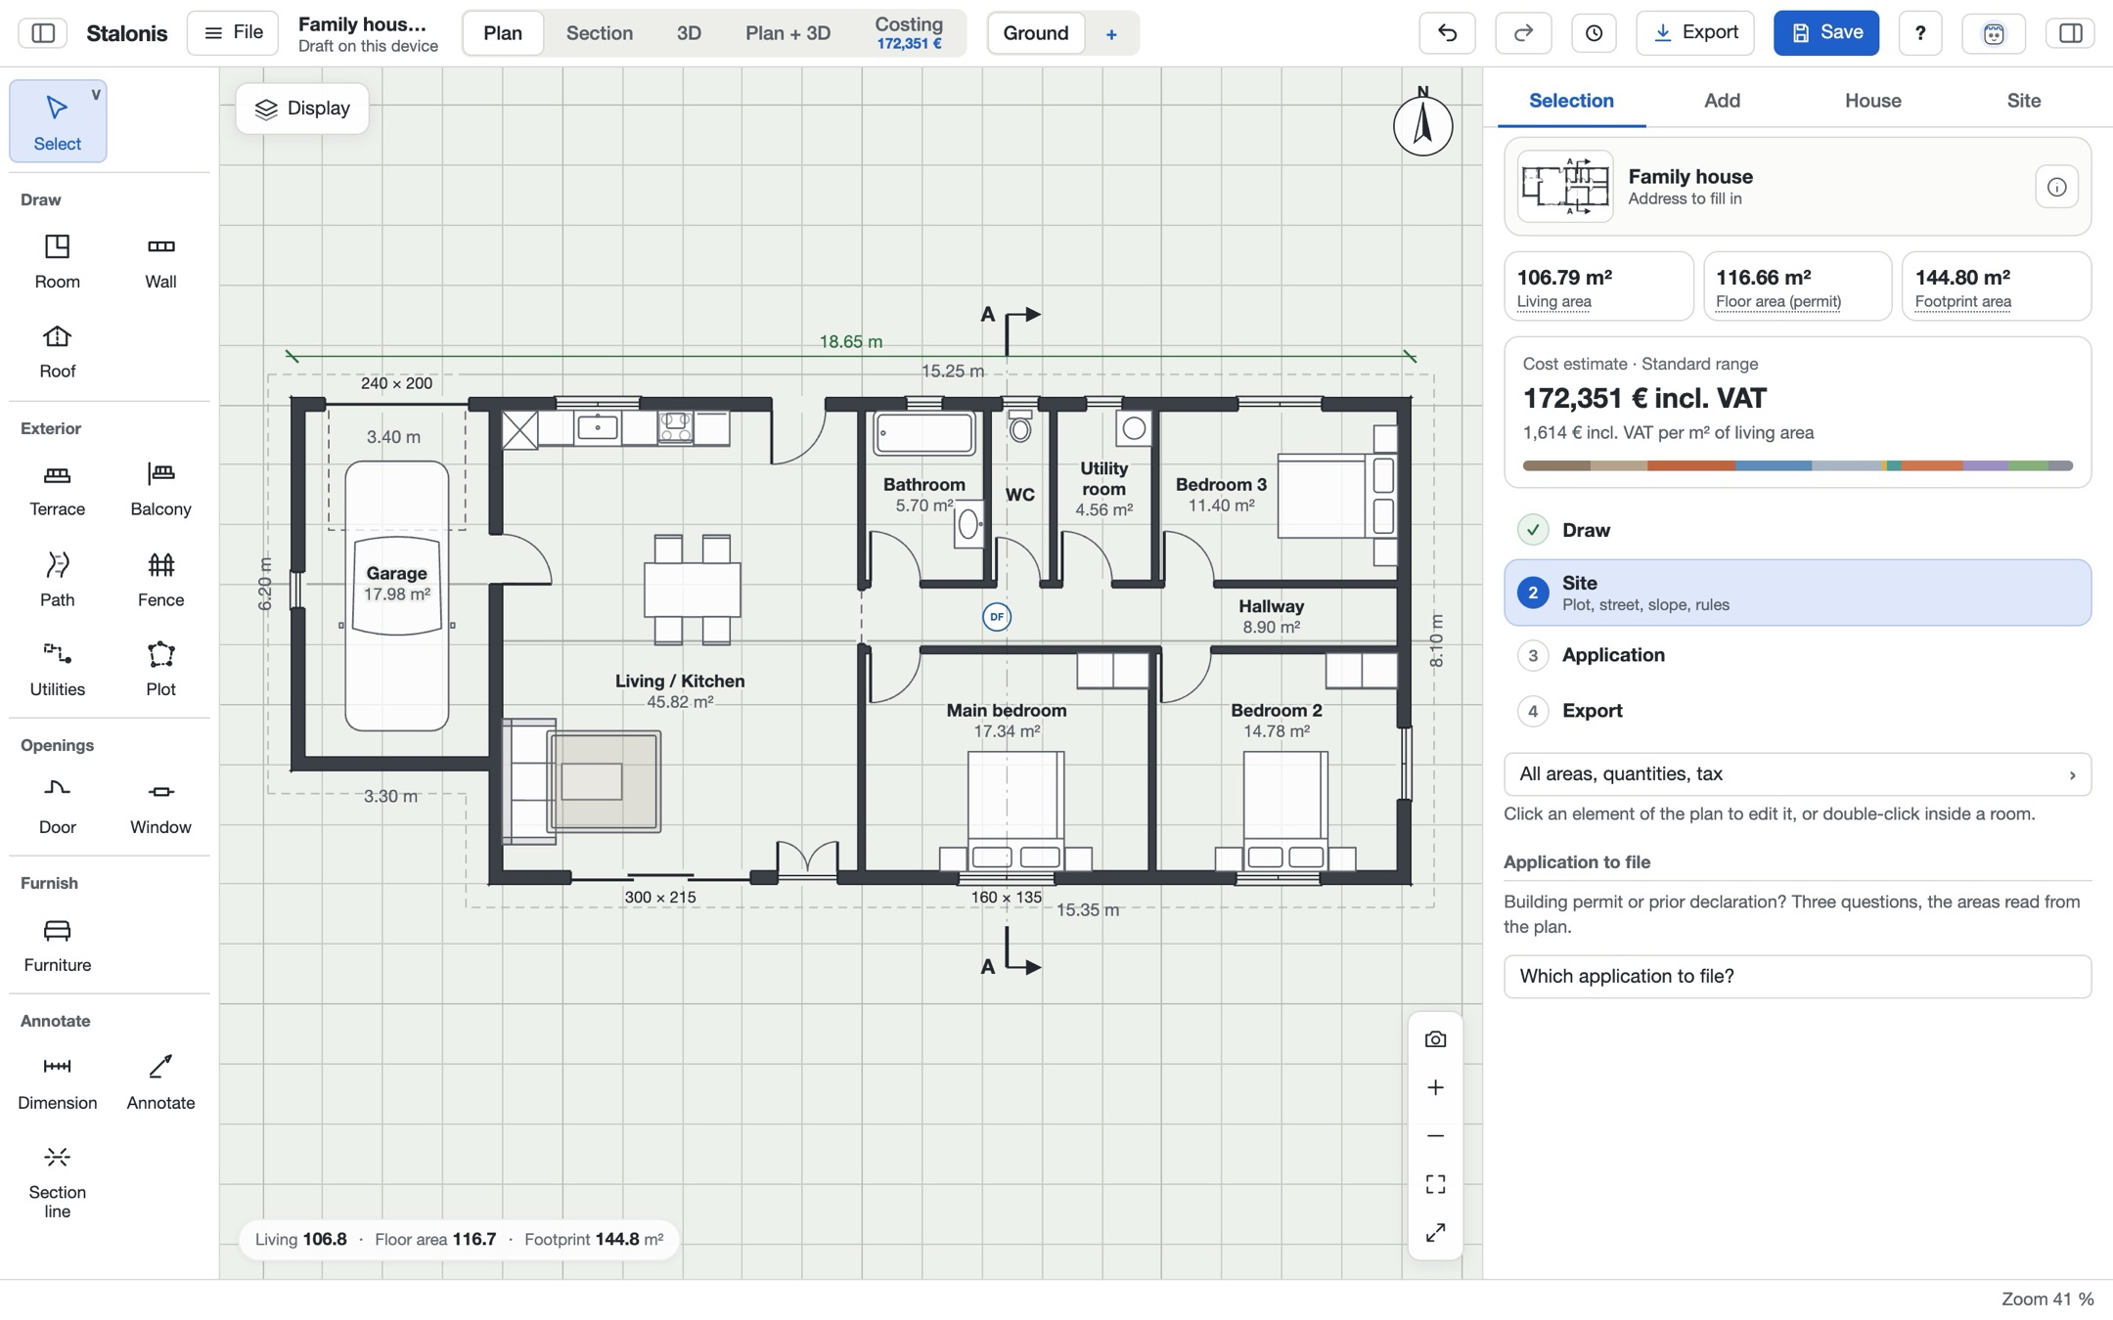Pick the Roof tool
Viewport: 2113px width, 1320px height.
(x=57, y=351)
